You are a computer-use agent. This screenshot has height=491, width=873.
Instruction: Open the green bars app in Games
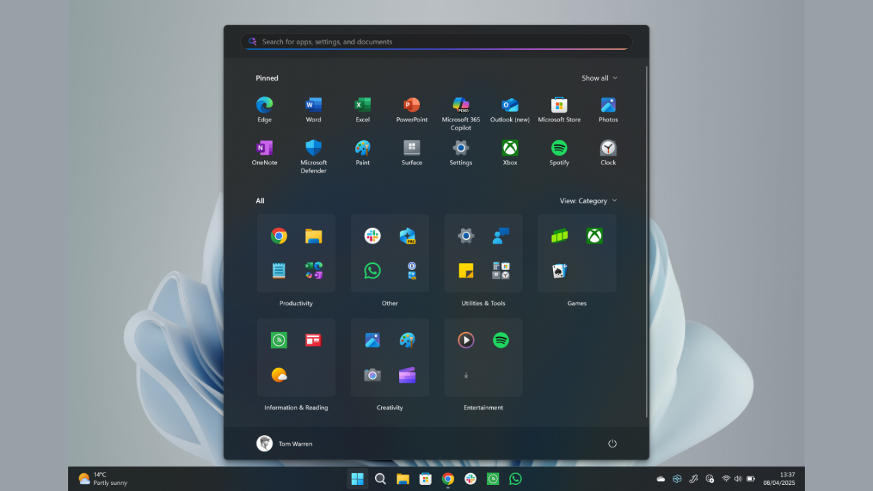click(x=560, y=236)
